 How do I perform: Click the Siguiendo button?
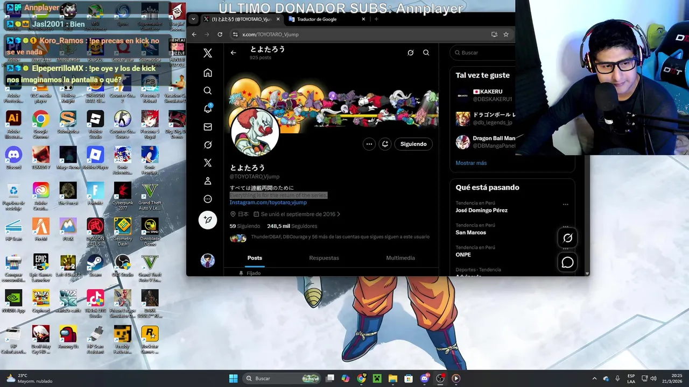coord(413,144)
